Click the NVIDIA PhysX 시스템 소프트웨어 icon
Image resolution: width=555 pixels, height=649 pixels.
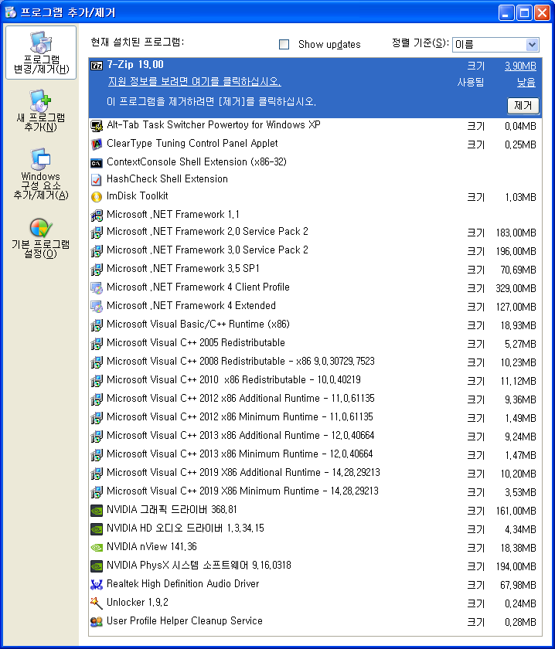click(97, 566)
